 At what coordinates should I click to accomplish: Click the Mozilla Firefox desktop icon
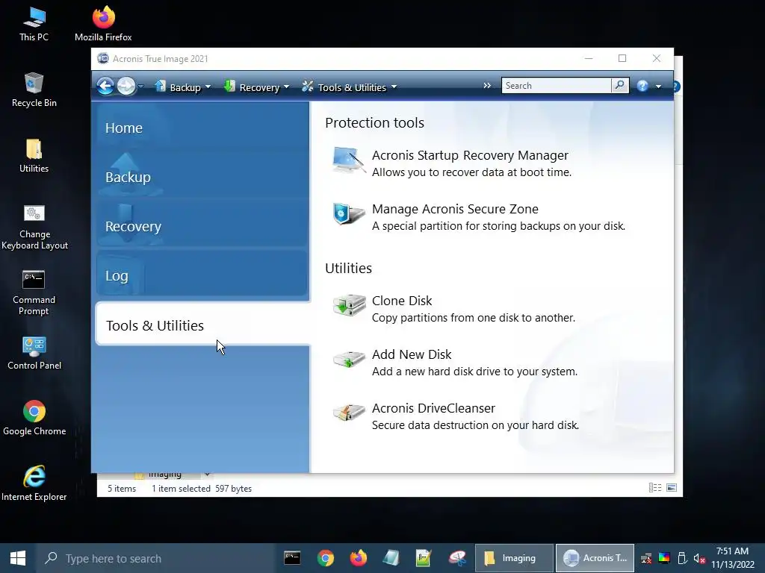coord(103,24)
